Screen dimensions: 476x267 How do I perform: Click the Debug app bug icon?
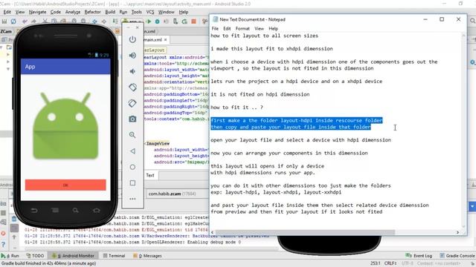click(157, 22)
